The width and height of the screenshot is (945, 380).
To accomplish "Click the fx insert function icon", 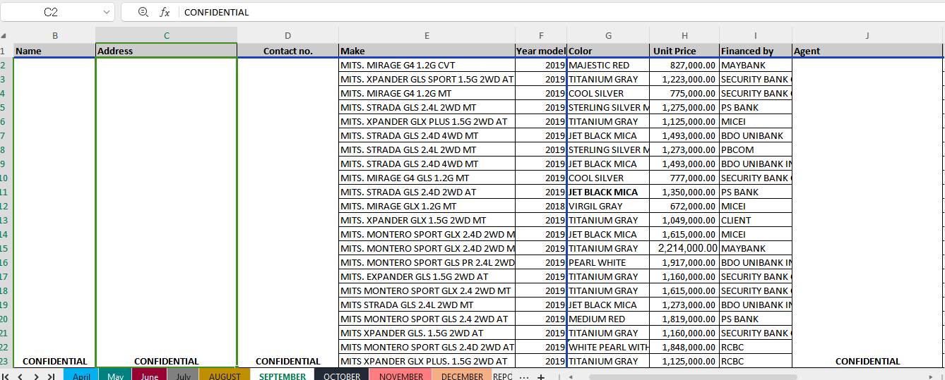I will click(x=165, y=12).
